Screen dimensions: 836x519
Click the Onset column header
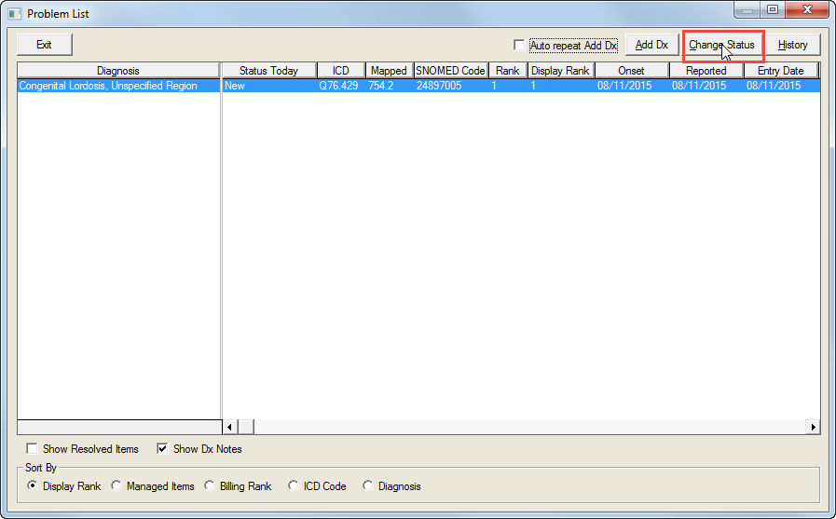[x=631, y=71]
